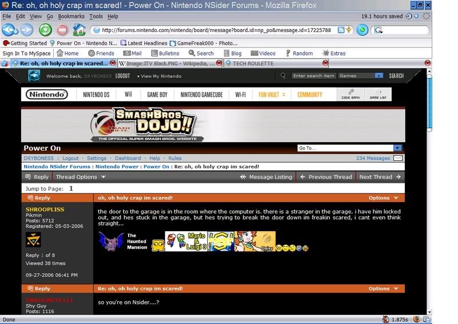The width and height of the screenshot is (458, 324).
Task: Close the 'Re: oh, oh holy crap' tab
Action: point(112,63)
